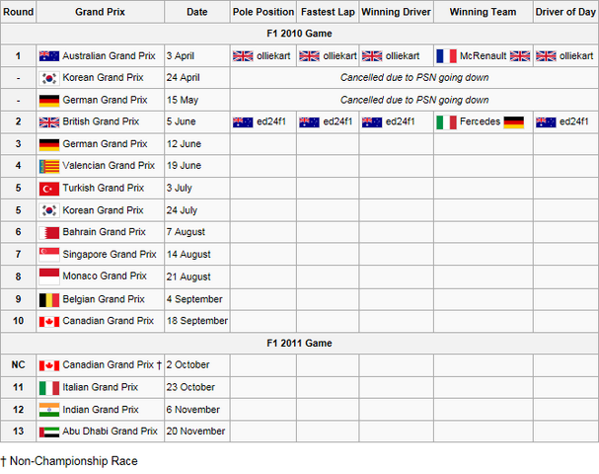Open the Indian Grand Prix link
Image resolution: width=599 pixels, height=474 pixels.
coord(101,410)
